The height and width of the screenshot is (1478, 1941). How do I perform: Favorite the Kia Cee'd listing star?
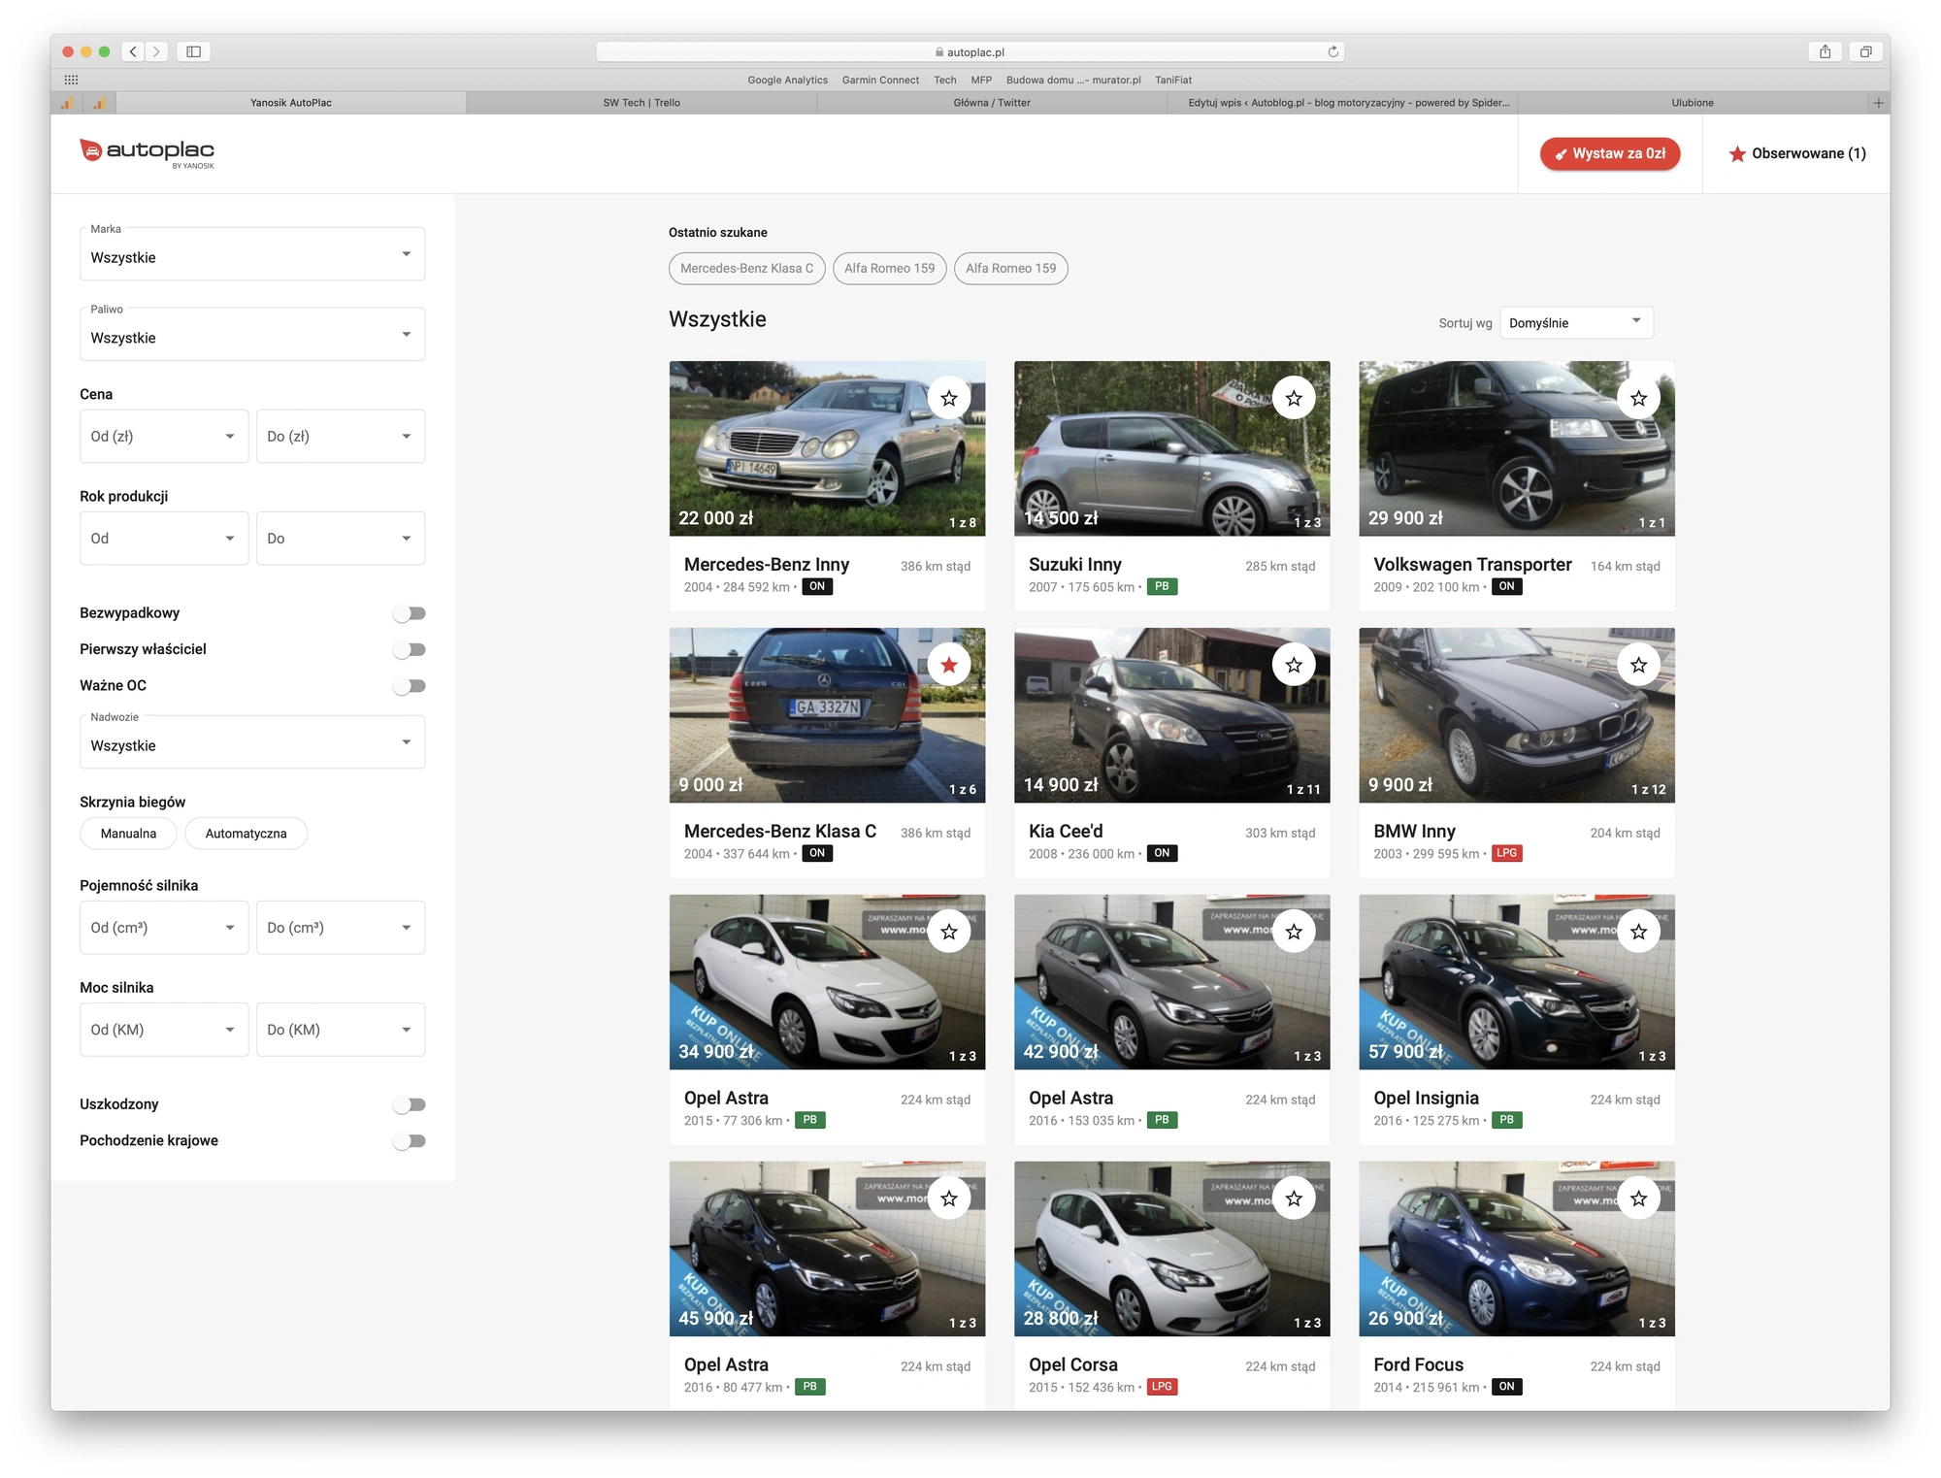tap(1294, 665)
